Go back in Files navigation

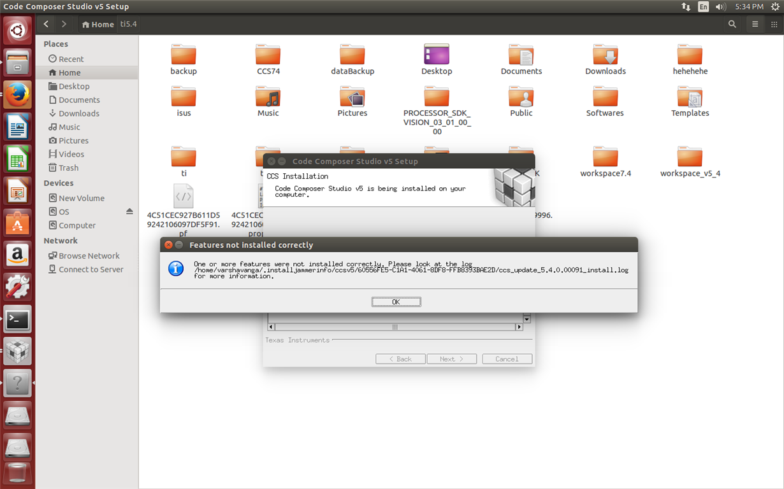(x=46, y=24)
